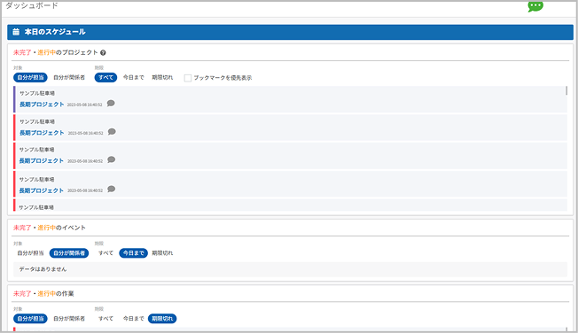Open the second 長期プロジェクト link
Viewport: 578px width, 333px height.
pos(42,133)
